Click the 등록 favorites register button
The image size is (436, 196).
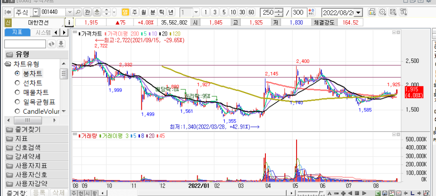pos(39,193)
